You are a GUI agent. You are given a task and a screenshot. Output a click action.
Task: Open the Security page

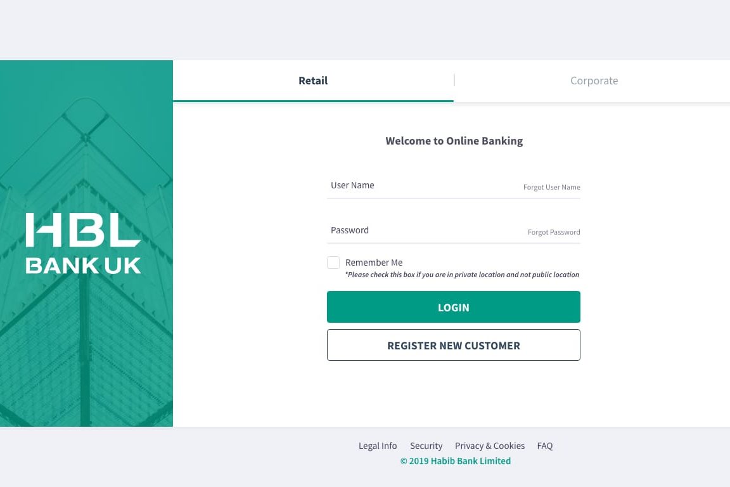tap(426, 446)
